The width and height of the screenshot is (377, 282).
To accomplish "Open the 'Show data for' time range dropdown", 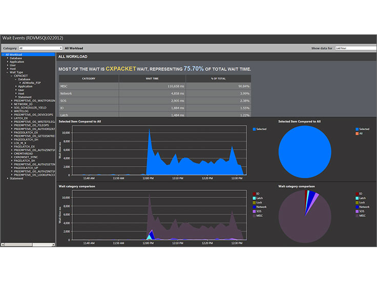I will click(x=355, y=48).
